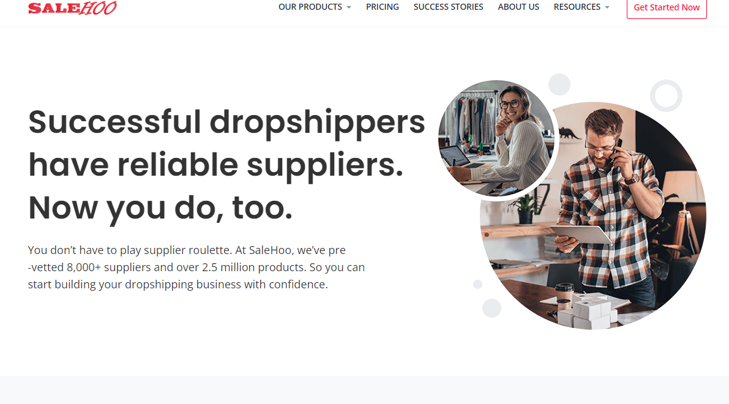Click the 'Now you do, too.' heading line
Screen dimensions: 729x404
(160, 208)
